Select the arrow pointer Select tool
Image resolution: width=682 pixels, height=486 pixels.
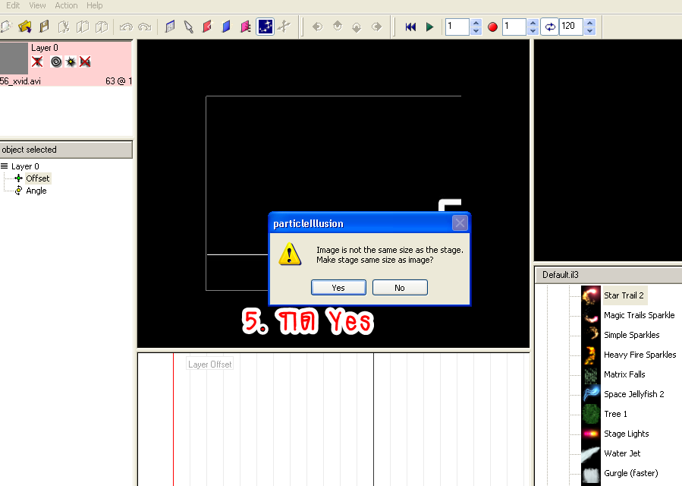point(188,27)
